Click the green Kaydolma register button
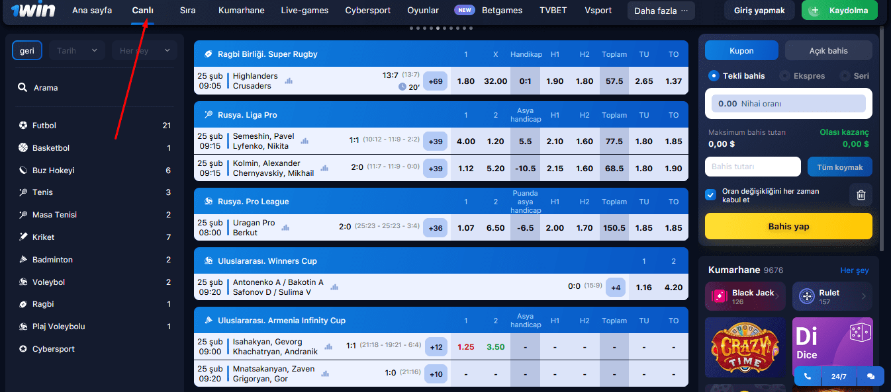Image resolution: width=891 pixels, height=392 pixels. (839, 11)
